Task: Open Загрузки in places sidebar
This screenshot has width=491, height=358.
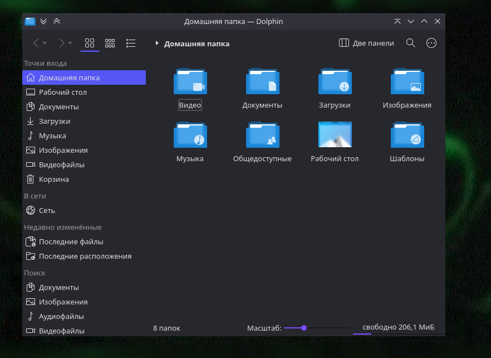Action: click(84, 121)
